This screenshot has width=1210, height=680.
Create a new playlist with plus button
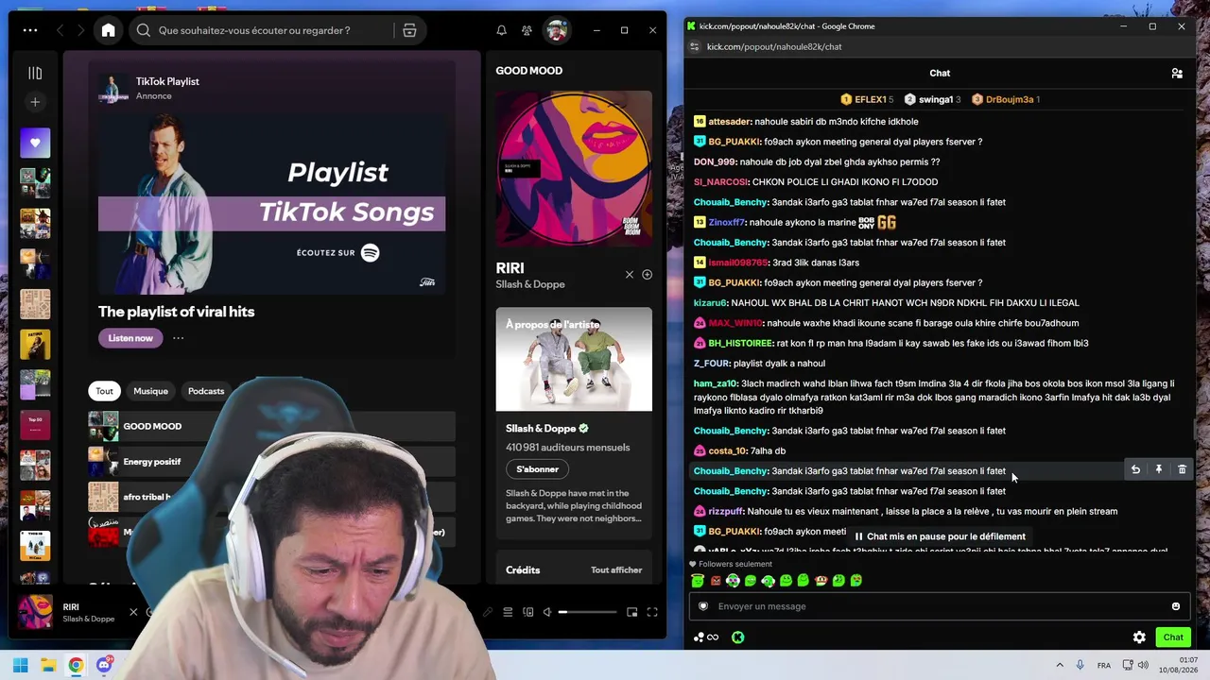coord(35,102)
